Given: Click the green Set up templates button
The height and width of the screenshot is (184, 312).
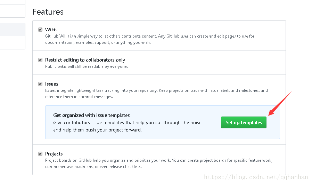Looking at the screenshot, I should click(x=244, y=122).
